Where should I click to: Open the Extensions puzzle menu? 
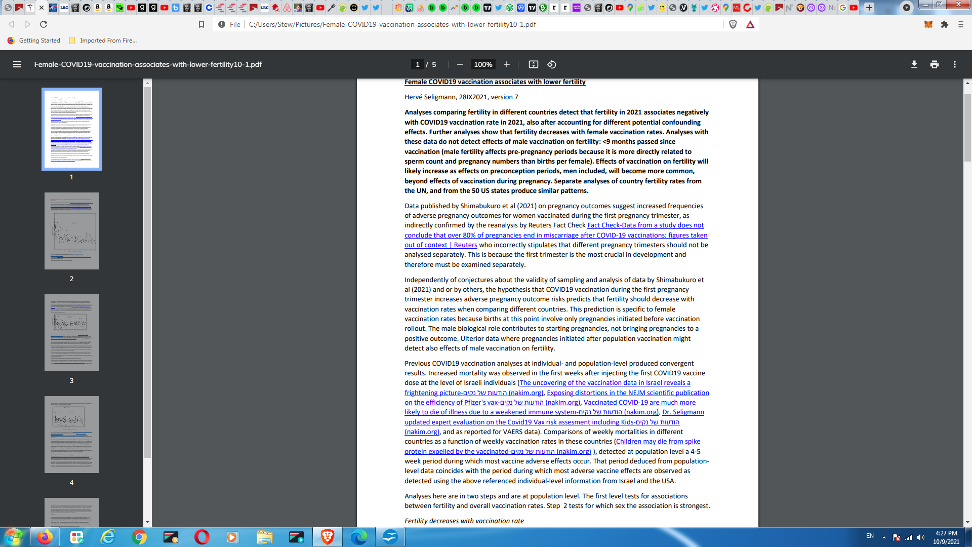point(945,24)
